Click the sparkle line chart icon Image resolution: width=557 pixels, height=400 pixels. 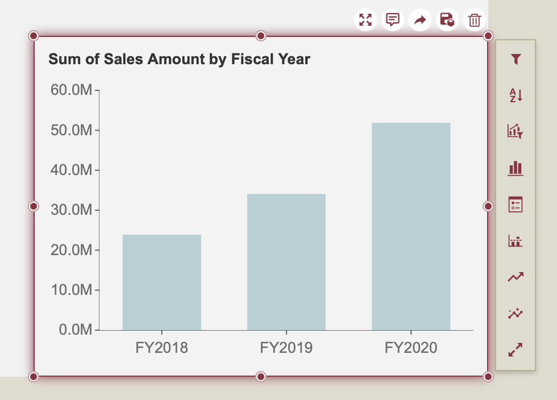pos(516,313)
